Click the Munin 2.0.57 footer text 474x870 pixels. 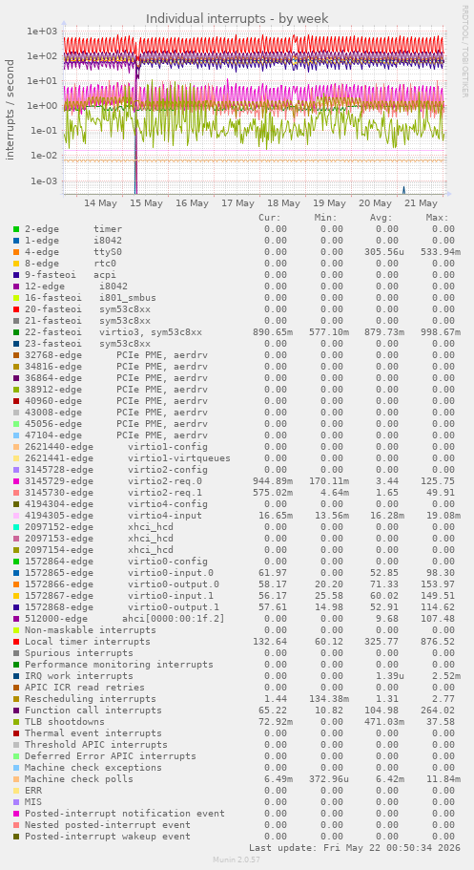pos(237,859)
